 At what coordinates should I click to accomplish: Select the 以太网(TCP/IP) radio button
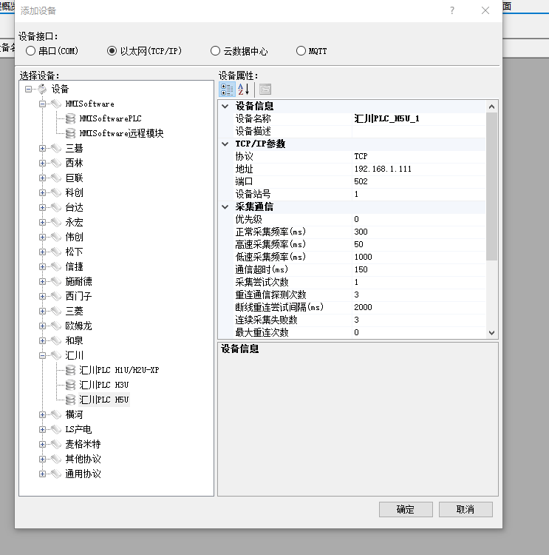pos(112,51)
